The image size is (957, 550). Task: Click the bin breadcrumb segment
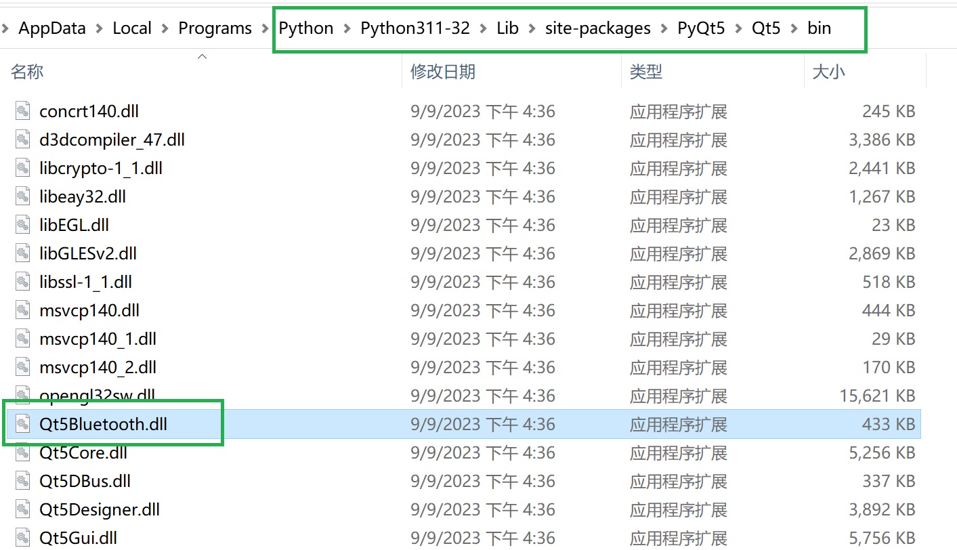820,28
